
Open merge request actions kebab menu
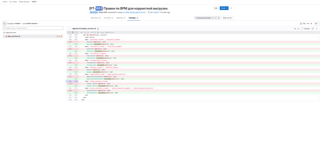pos(231,8)
